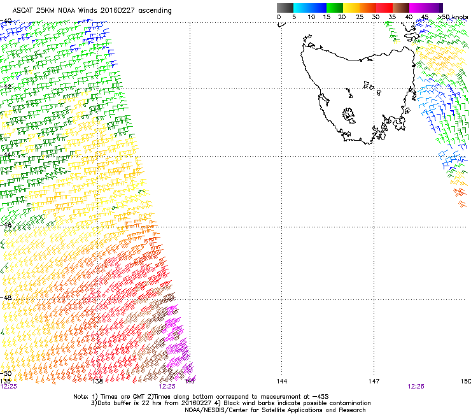Click the '144' longitude axis label
471x414 pixels.
[282, 382]
